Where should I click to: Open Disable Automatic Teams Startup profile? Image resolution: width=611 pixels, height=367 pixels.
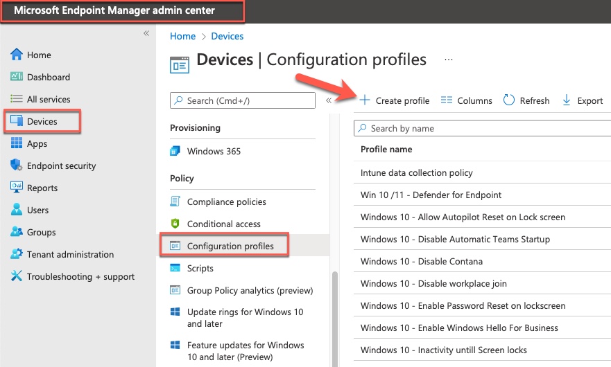tap(455, 240)
